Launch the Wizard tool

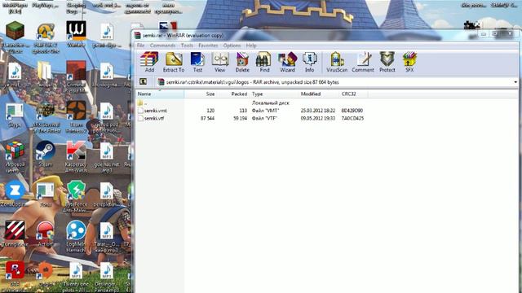point(287,62)
